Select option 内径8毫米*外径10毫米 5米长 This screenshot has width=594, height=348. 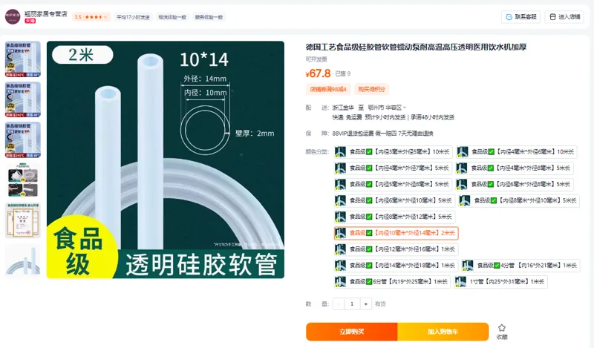coord(518,200)
